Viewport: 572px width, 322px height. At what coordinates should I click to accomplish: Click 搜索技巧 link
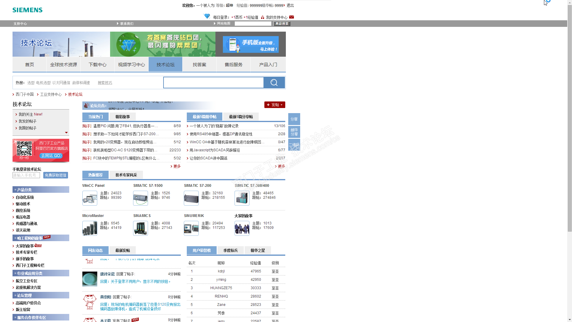[x=105, y=83]
